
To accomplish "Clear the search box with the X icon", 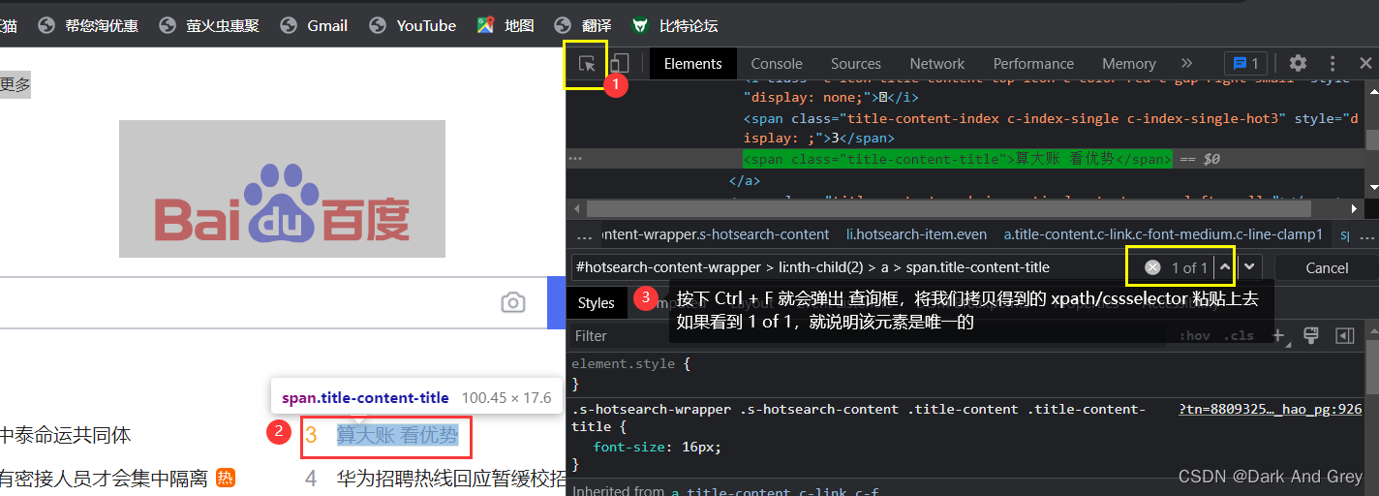I will tap(1151, 267).
